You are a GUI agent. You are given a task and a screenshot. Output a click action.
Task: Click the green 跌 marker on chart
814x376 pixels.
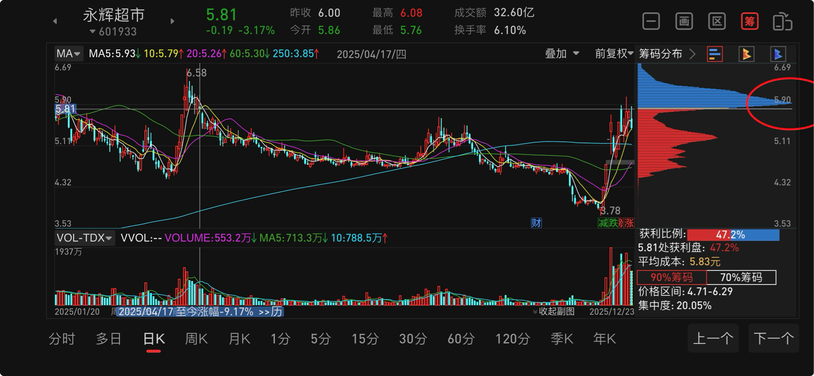pyautogui.click(x=613, y=223)
